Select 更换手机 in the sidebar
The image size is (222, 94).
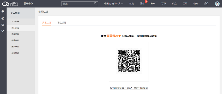click(x=21, y=47)
